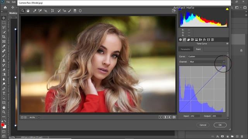
Task: Toggle shadow clipping warning in histogram
Action: 180,9
